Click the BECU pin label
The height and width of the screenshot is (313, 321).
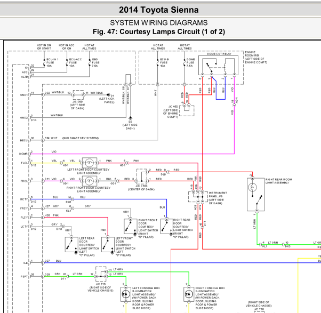pos(23,140)
